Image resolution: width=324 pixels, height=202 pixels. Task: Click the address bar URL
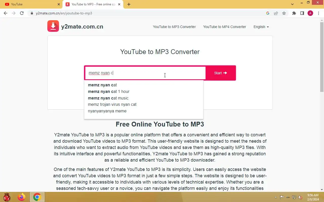pos(64,13)
